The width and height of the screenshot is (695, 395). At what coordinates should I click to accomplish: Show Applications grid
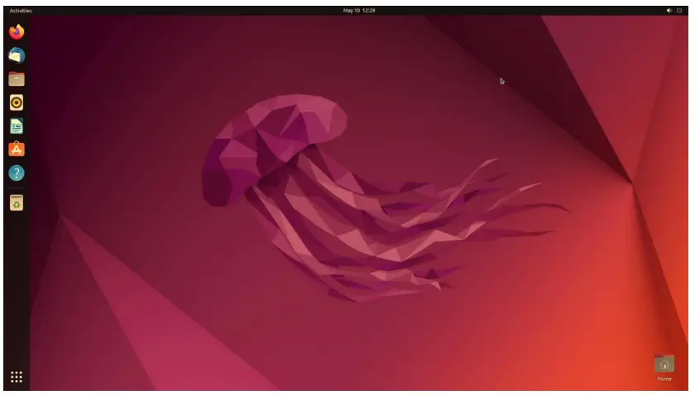[x=17, y=377]
